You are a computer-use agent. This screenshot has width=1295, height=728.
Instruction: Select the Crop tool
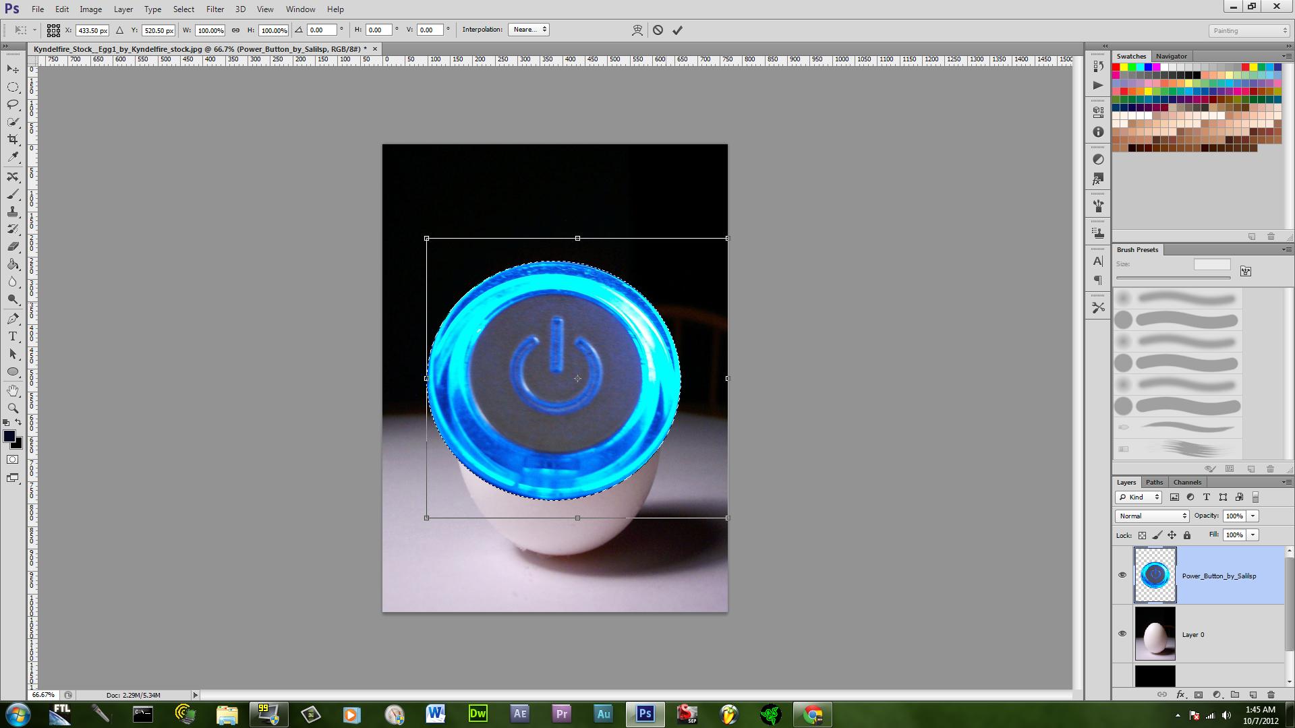13,140
